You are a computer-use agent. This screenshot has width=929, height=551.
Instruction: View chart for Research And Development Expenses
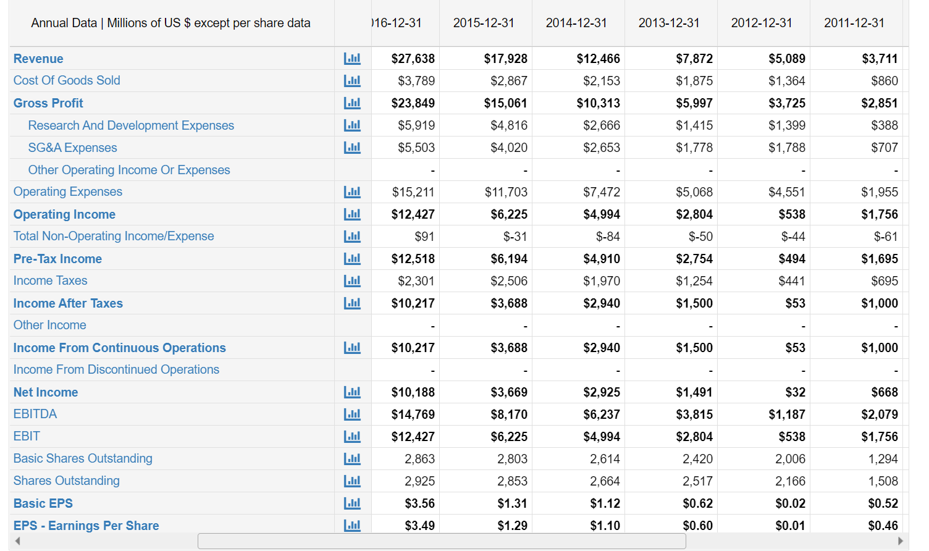click(x=352, y=125)
